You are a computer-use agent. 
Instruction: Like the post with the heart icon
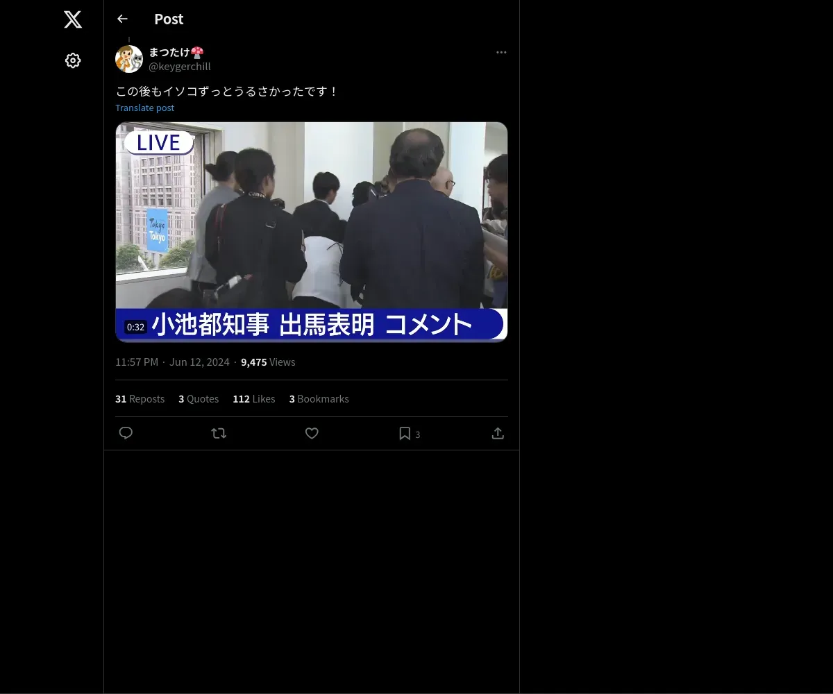point(312,433)
